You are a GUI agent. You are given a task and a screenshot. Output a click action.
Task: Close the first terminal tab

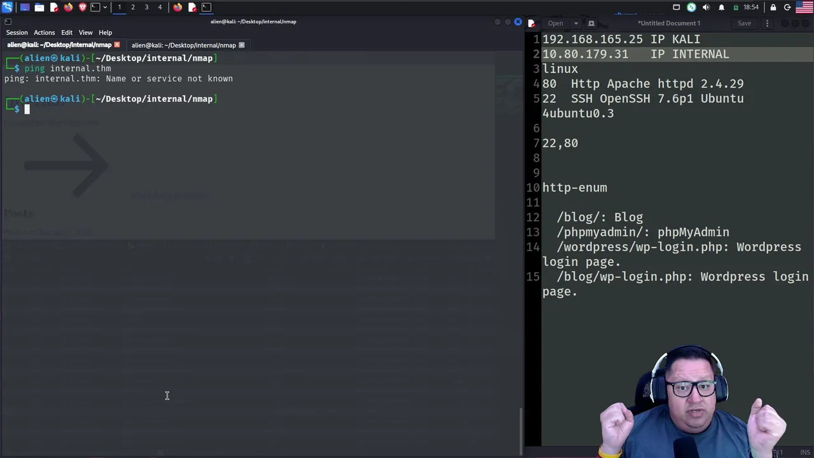[116, 45]
